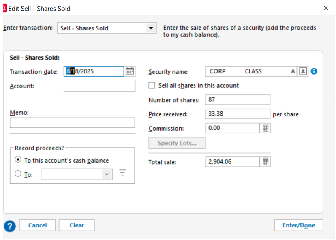Select the To: transfer account radio button

tap(18, 174)
